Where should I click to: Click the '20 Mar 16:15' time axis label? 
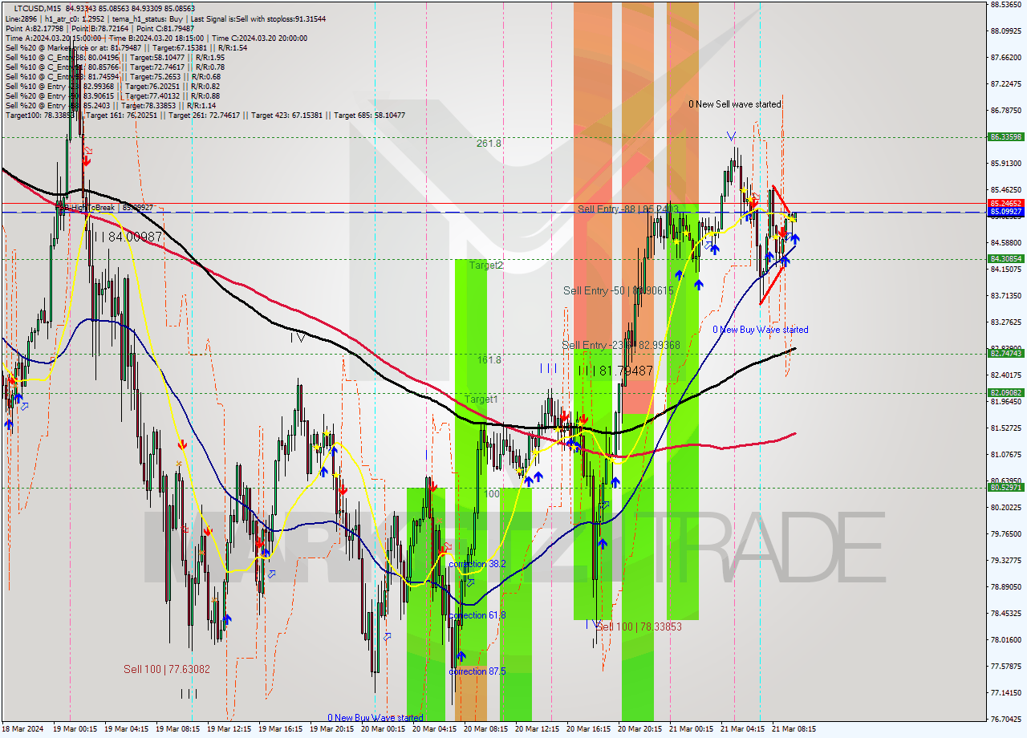coord(588,729)
